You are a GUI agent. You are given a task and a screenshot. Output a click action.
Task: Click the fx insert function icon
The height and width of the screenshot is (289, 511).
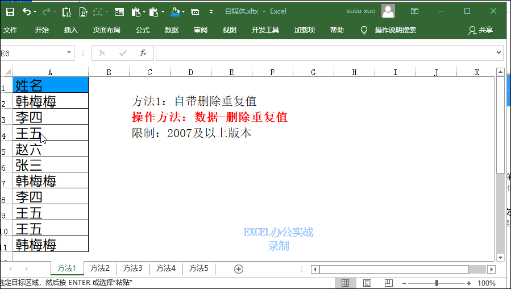143,53
